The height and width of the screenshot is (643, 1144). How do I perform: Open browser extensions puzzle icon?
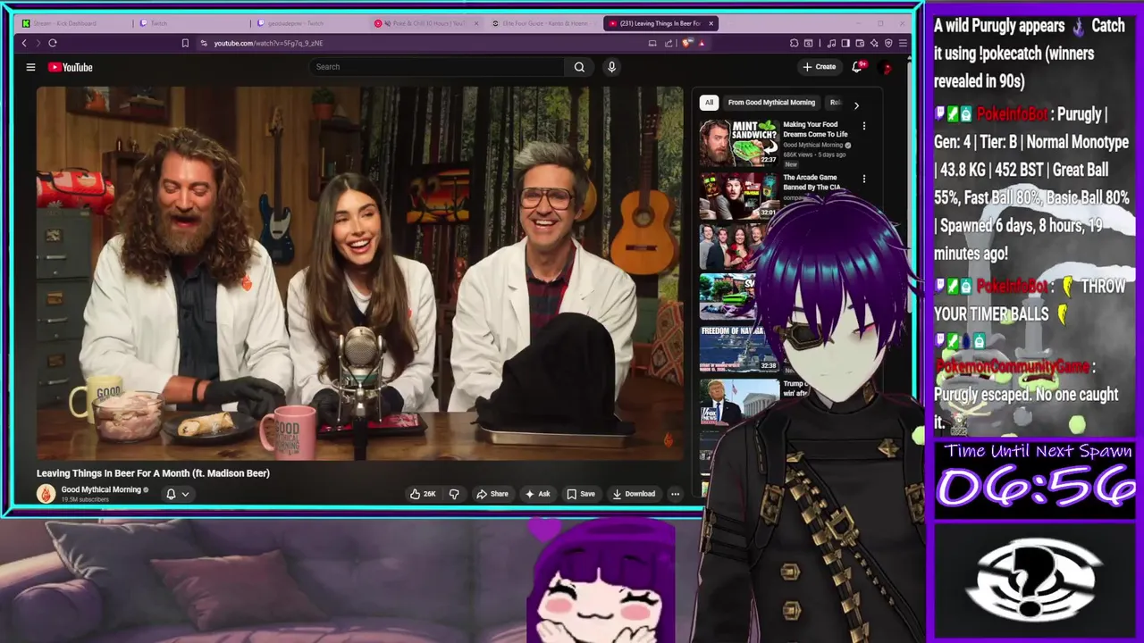[x=794, y=43]
